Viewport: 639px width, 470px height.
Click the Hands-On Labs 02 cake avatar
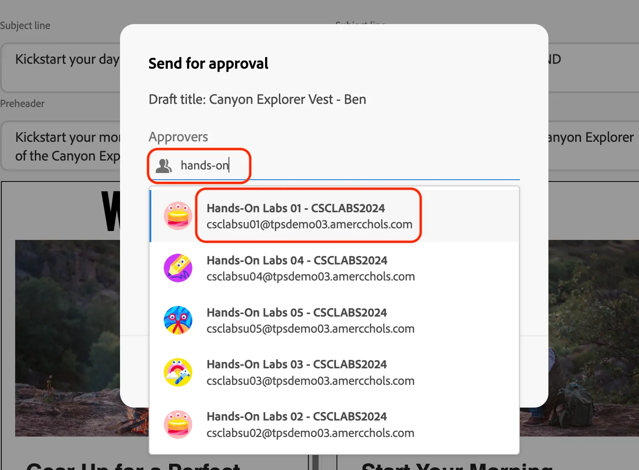tap(178, 425)
